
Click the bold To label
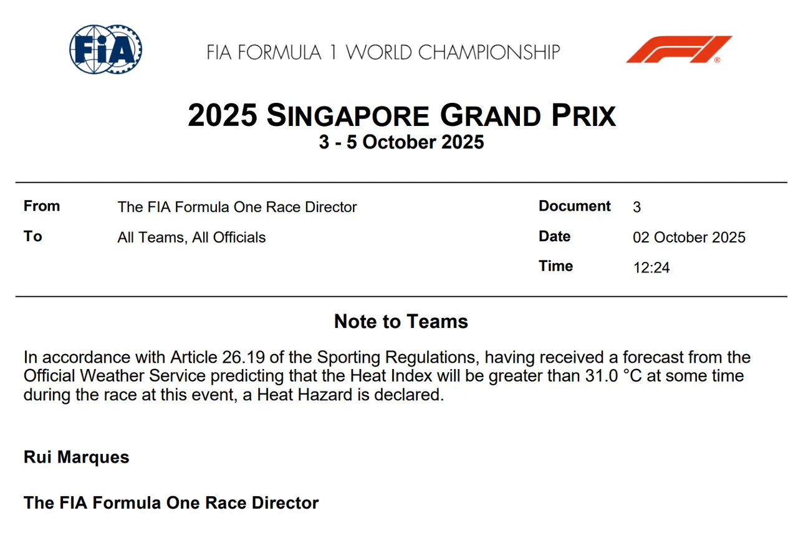[x=33, y=236]
